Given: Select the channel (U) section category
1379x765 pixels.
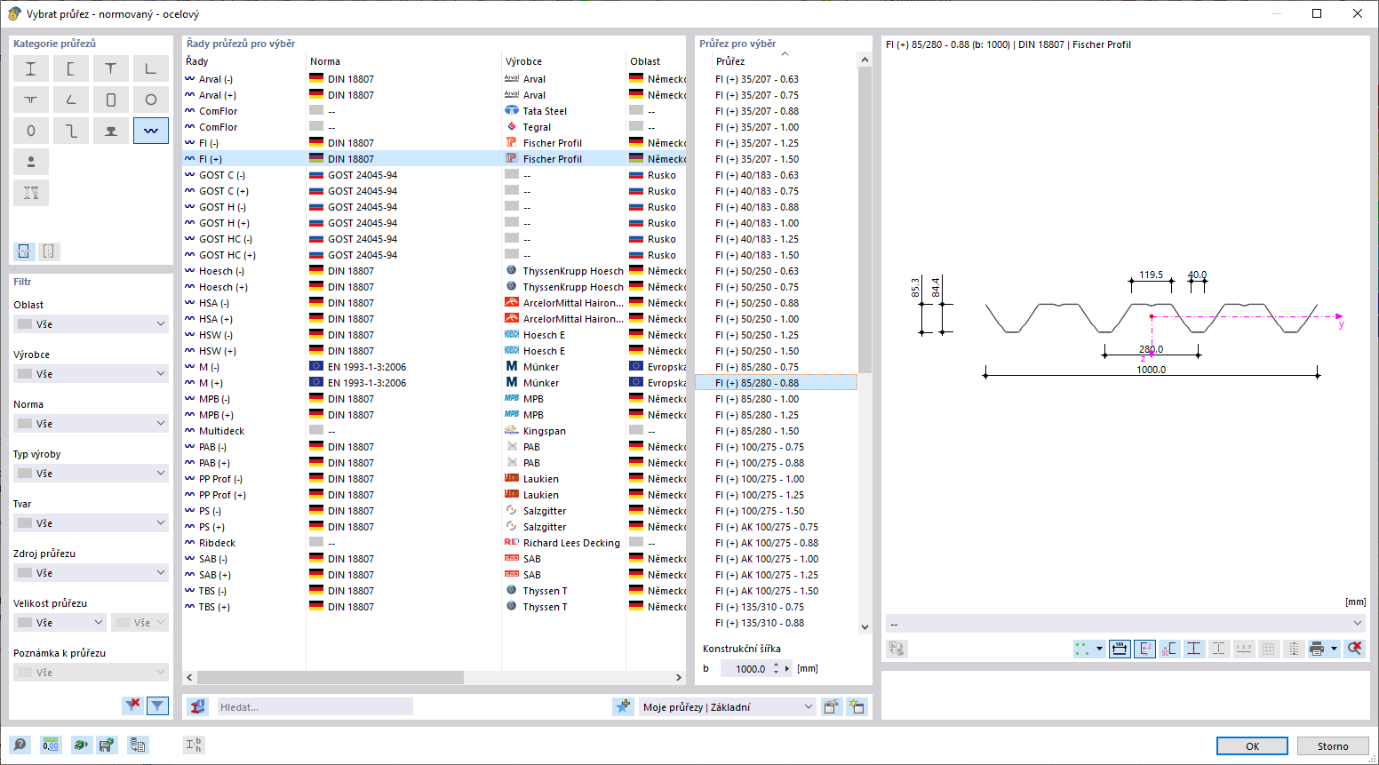Looking at the screenshot, I should [71, 68].
